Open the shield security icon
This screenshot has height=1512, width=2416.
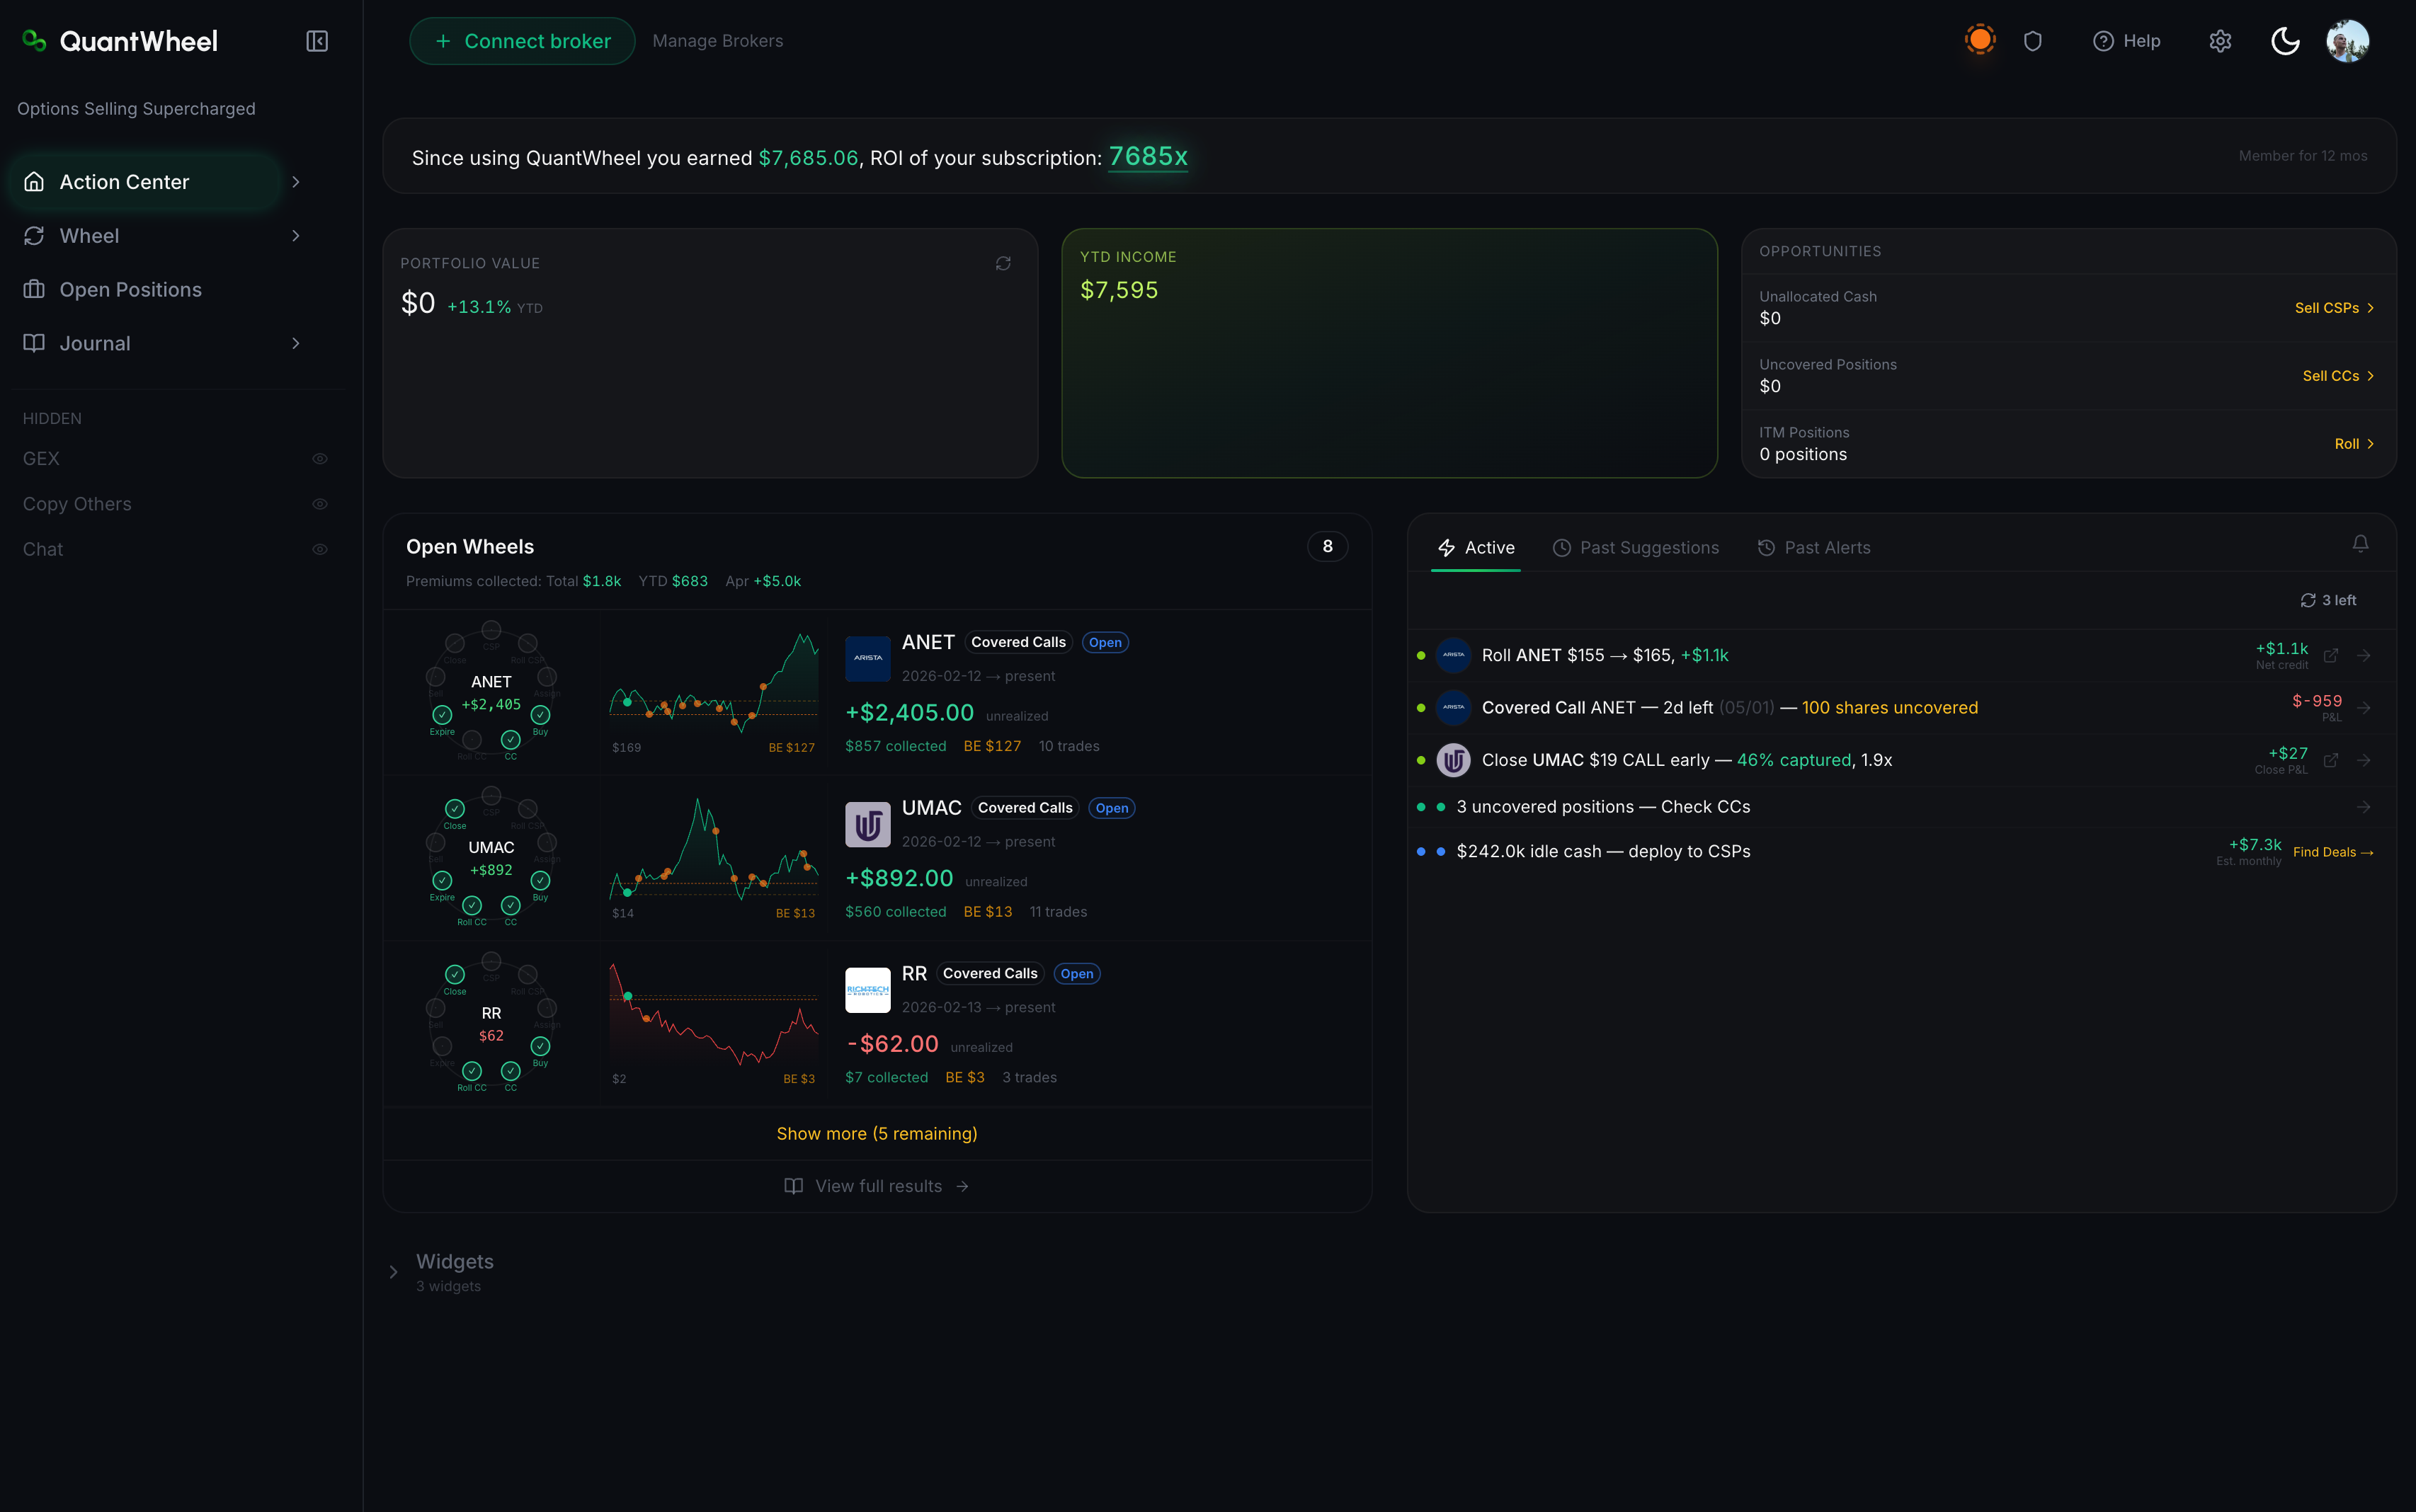click(2032, 41)
